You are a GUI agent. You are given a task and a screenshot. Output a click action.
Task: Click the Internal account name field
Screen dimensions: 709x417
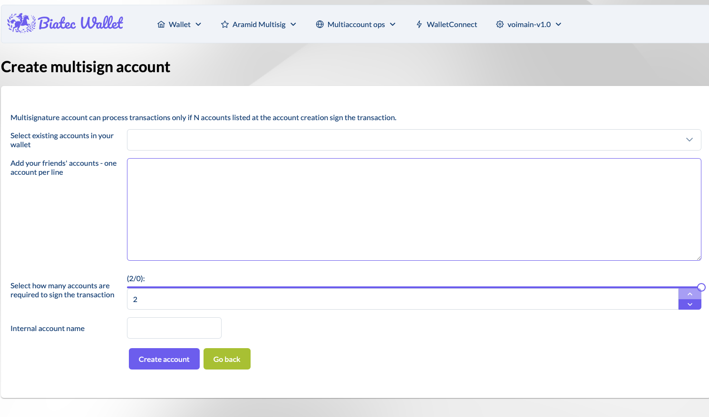174,328
